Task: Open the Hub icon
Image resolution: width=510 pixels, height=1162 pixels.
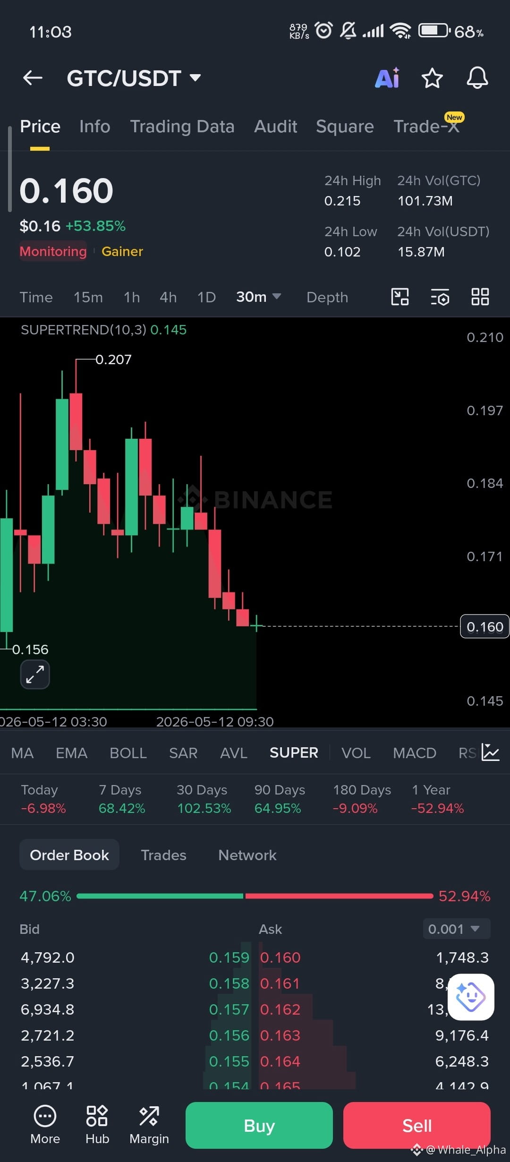Action: coord(97,1125)
